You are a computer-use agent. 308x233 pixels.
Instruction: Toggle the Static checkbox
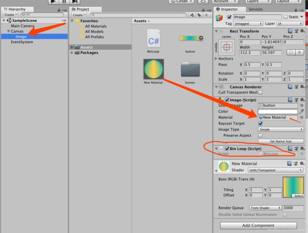(286, 17)
